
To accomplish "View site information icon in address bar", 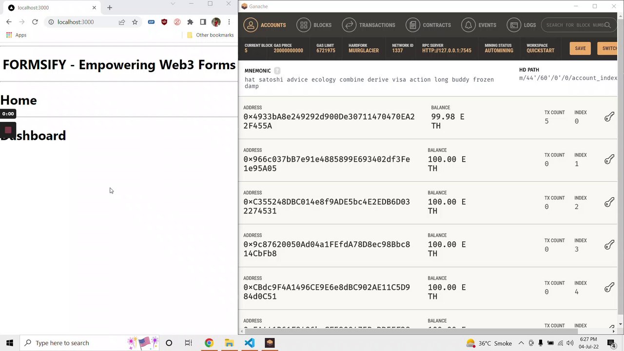I will (x=51, y=22).
